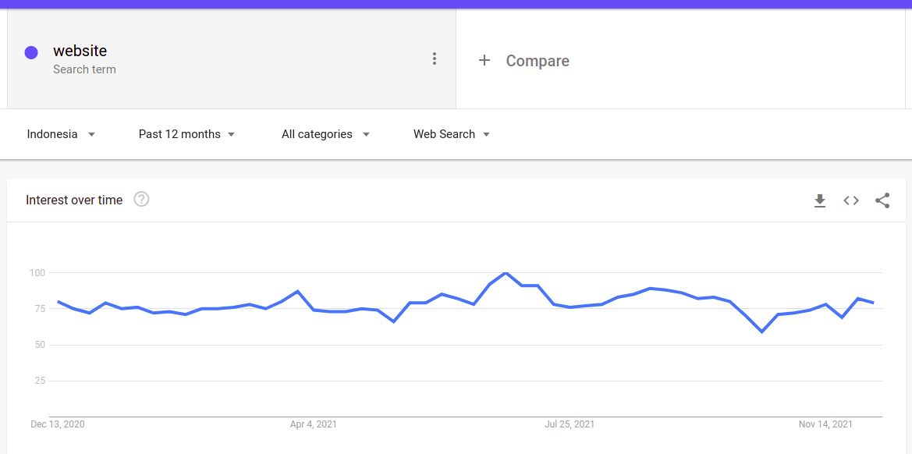Click the purple dot beside website
This screenshot has width=912, height=454.
pos(31,53)
